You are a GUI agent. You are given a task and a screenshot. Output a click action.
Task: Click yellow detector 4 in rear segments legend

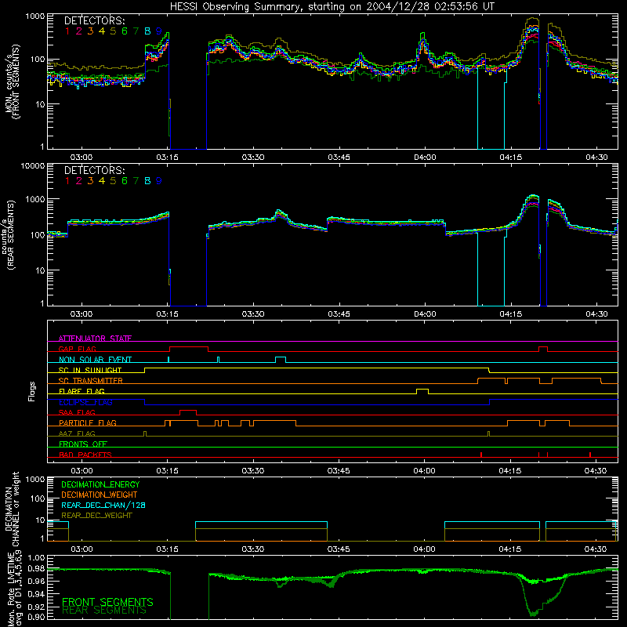pyautogui.click(x=102, y=181)
